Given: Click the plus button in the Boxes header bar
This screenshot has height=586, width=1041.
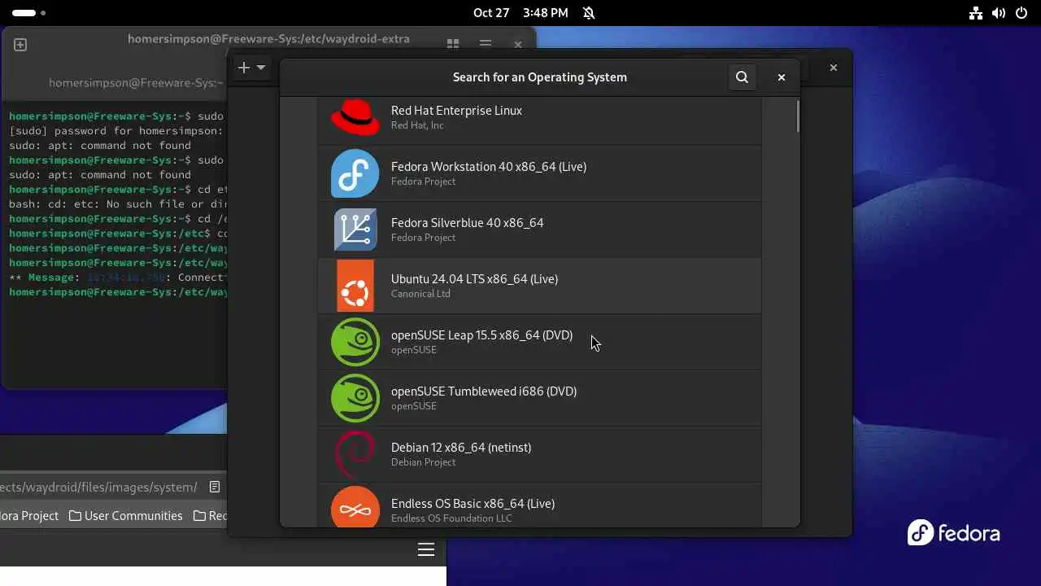Looking at the screenshot, I should pos(243,68).
